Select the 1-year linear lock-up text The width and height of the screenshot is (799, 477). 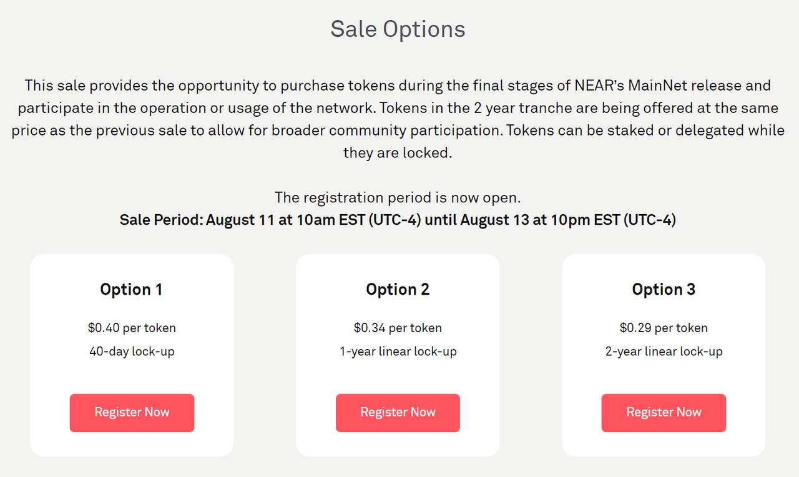pos(398,352)
